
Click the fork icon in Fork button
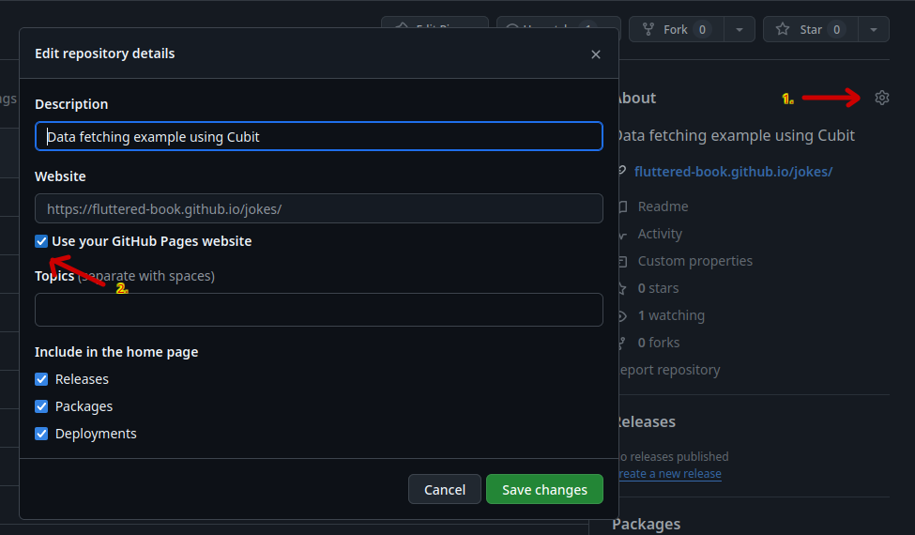point(648,29)
